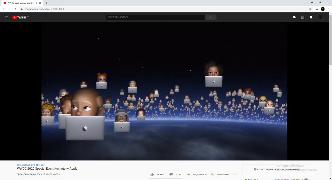
Task: Bookmark this page with star icon
Action: click(310, 9)
